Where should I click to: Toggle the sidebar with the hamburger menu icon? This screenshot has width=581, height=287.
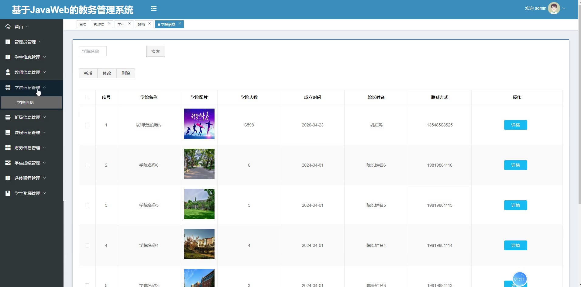coord(154,9)
